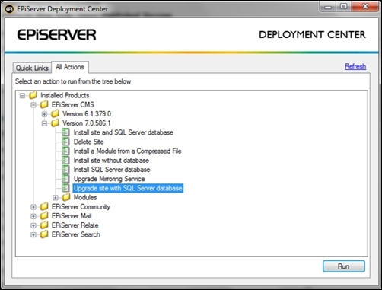Click the EPiServer Mail folder icon

[x=44, y=216]
